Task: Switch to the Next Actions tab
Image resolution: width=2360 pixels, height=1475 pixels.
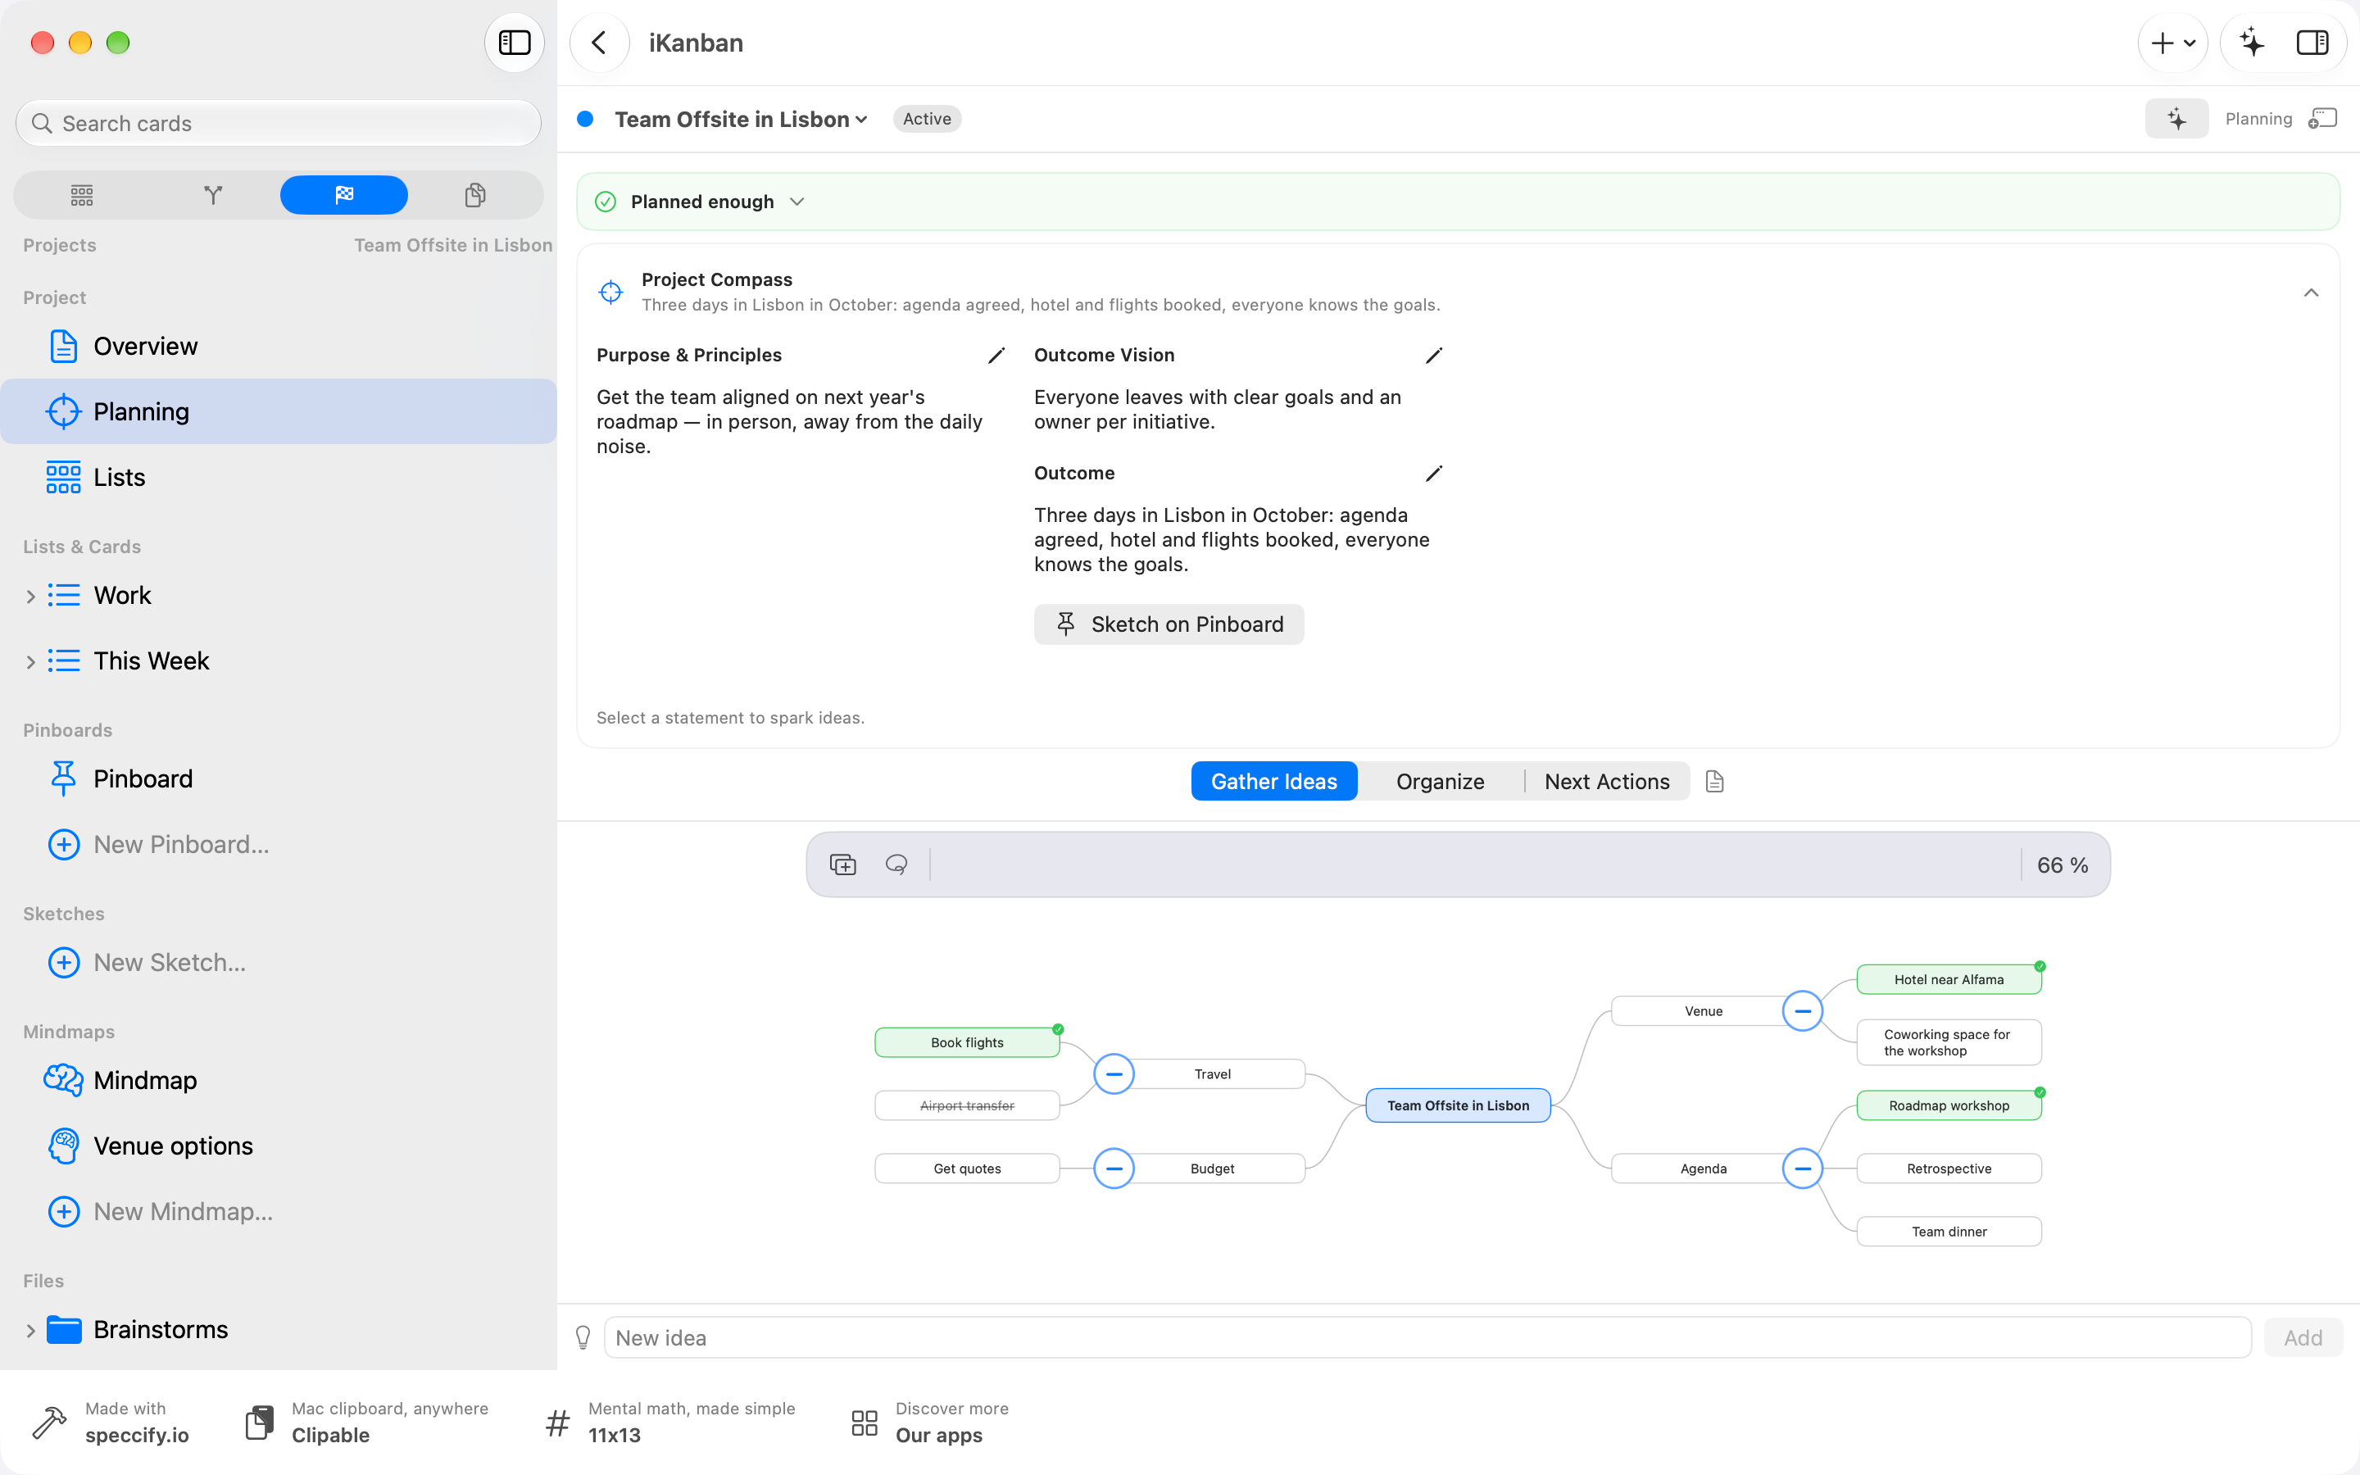Action: [1607, 782]
